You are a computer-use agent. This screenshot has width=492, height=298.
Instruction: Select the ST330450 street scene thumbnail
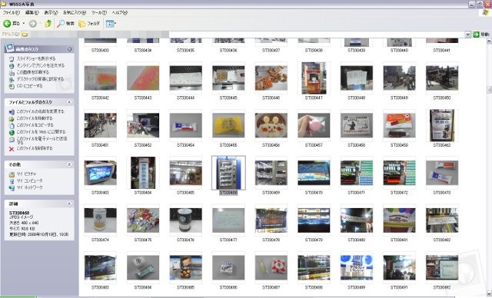[442, 78]
